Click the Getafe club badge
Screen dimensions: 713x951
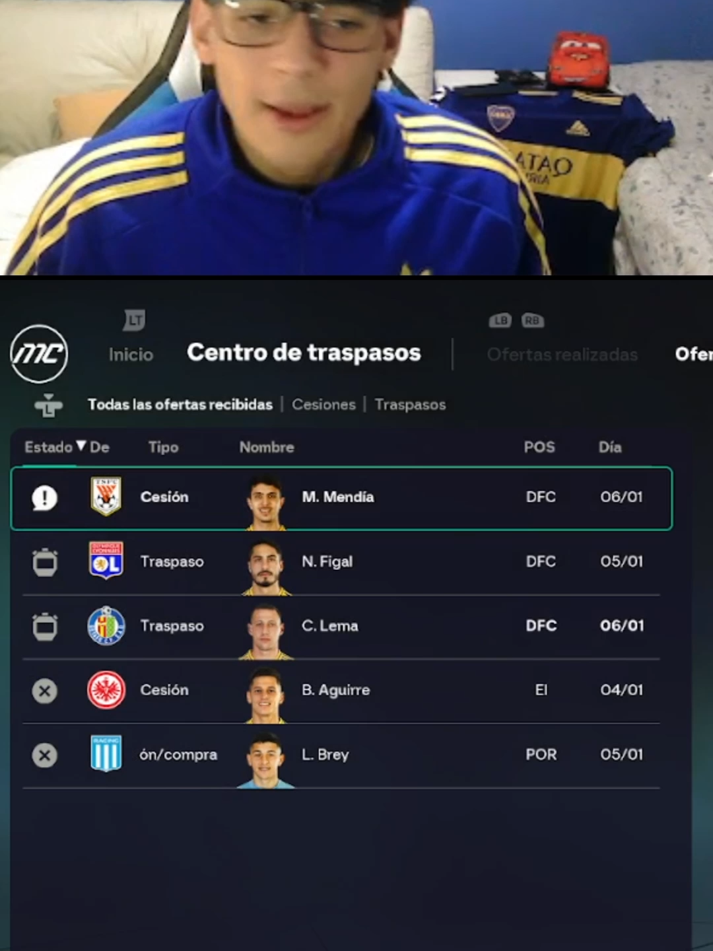point(106,625)
